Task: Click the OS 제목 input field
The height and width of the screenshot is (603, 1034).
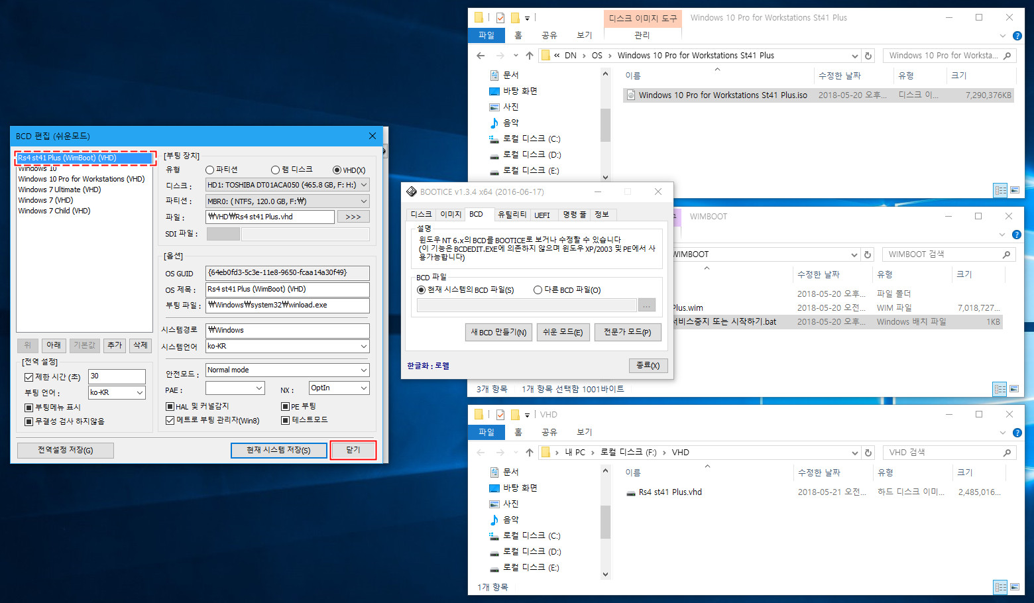Action: [x=288, y=290]
